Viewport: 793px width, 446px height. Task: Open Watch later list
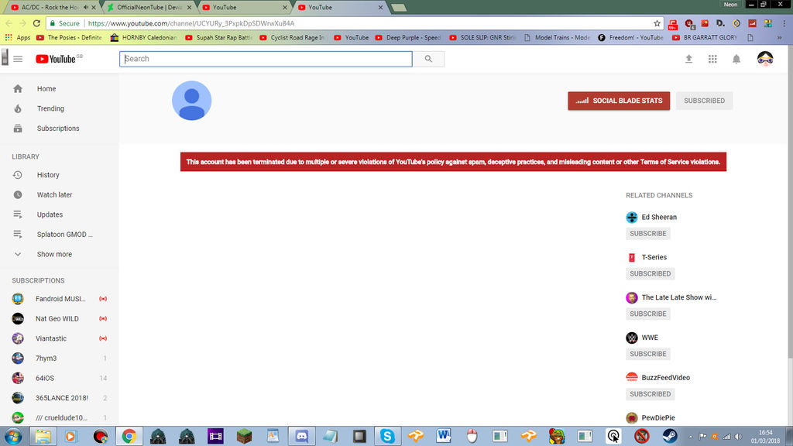click(59, 194)
